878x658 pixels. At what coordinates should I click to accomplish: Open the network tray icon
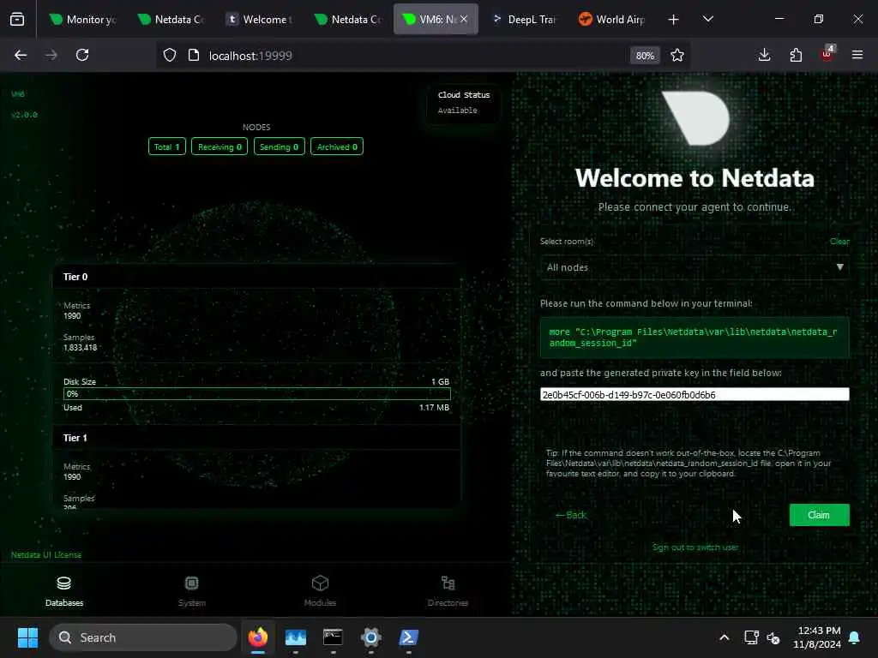[x=751, y=637]
